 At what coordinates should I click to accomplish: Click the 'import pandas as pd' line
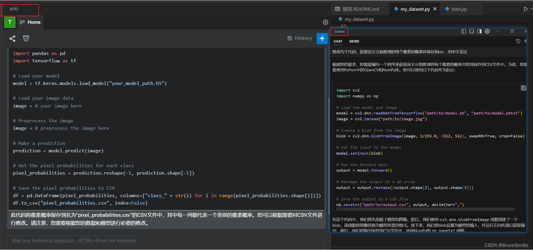pyautogui.click(x=39, y=53)
